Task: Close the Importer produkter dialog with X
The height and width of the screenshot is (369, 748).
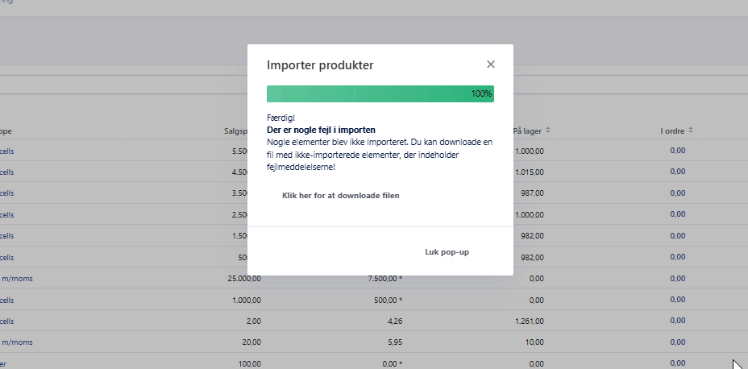Action: click(491, 64)
